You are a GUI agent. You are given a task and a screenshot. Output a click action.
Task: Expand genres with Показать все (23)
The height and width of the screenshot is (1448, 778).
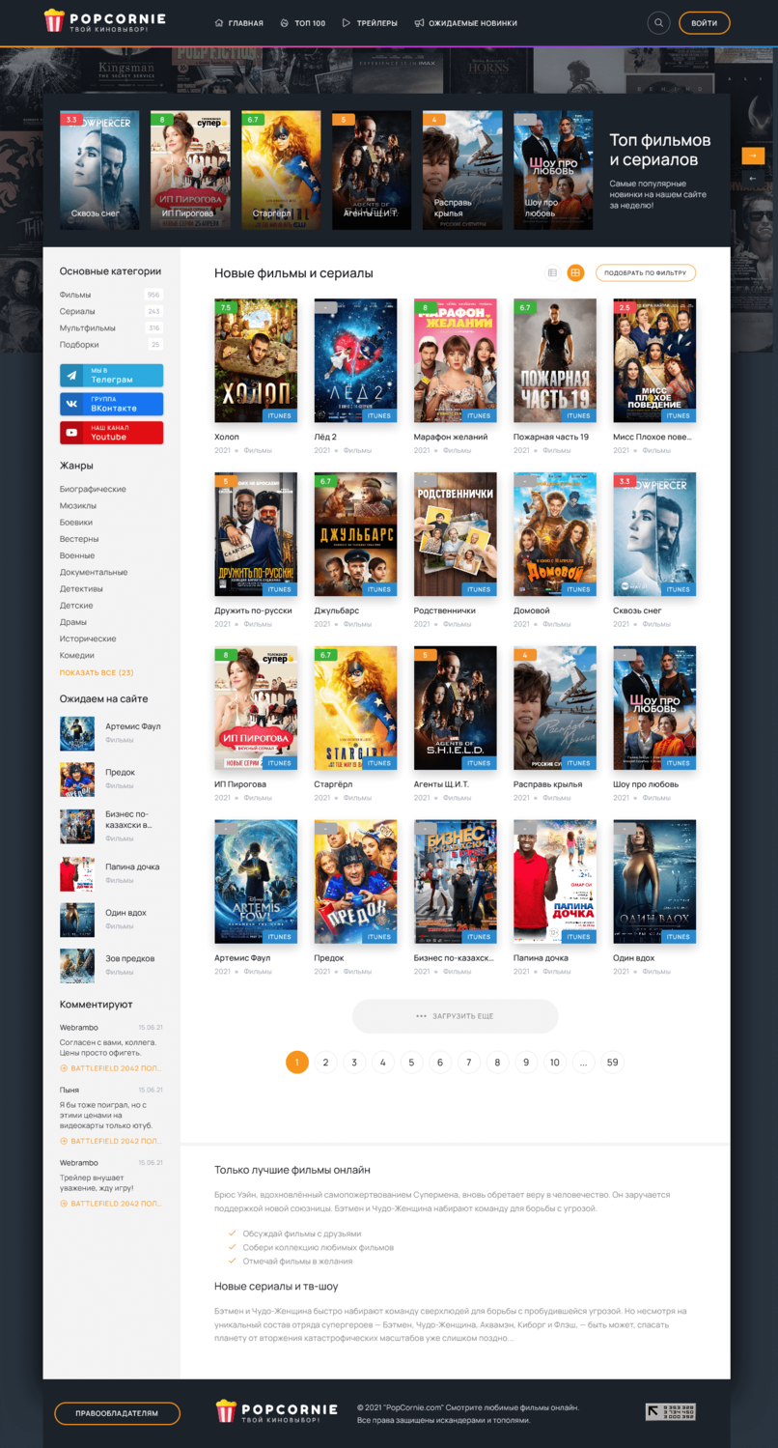(x=97, y=672)
